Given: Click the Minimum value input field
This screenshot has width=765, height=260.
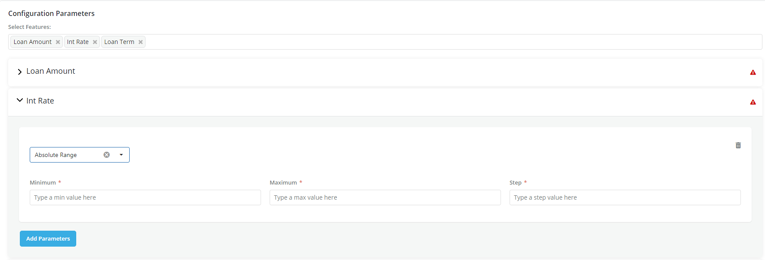Looking at the screenshot, I should tap(145, 197).
